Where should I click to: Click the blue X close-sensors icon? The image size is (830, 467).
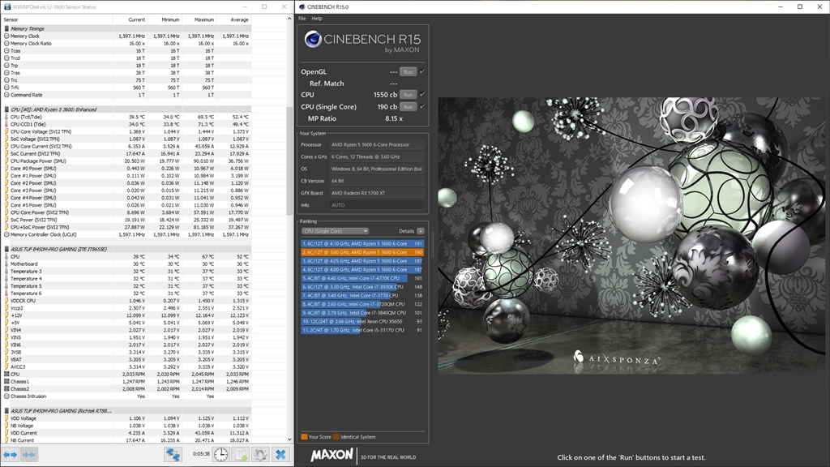(x=280, y=455)
